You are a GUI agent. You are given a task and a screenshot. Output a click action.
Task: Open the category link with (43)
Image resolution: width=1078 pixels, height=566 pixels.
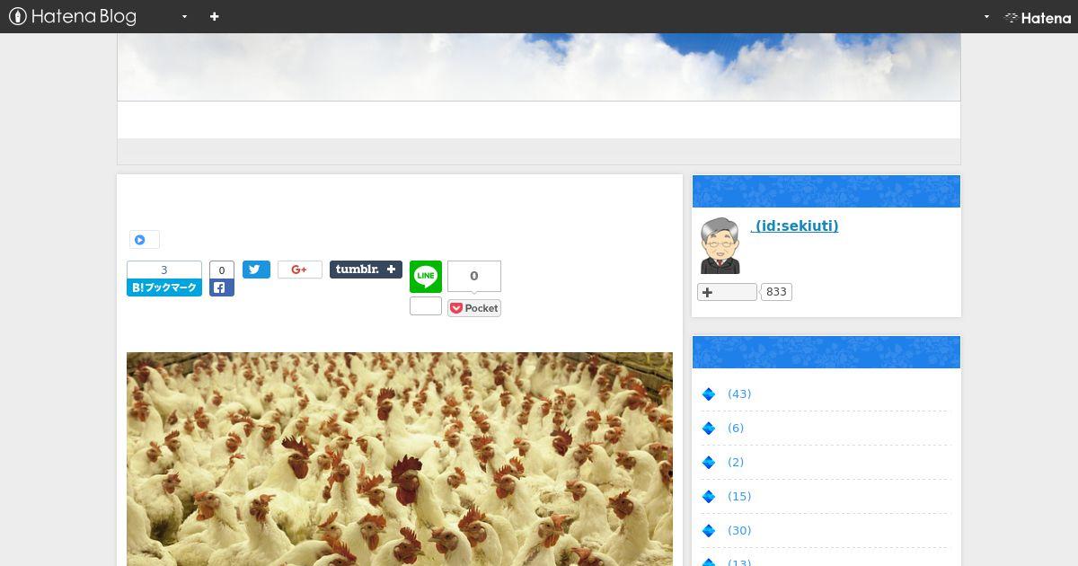click(739, 394)
